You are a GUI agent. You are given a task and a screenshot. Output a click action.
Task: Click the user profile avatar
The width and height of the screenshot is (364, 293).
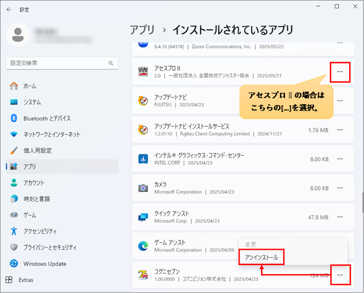tap(18, 35)
